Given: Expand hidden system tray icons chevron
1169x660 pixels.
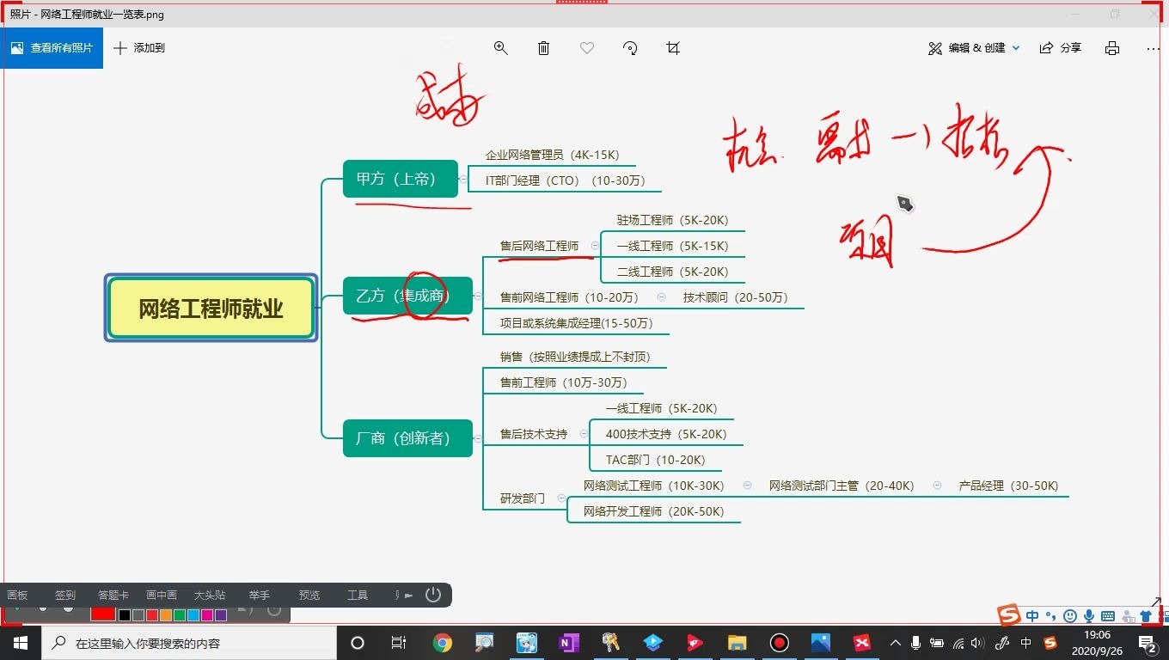Looking at the screenshot, I should (896, 643).
